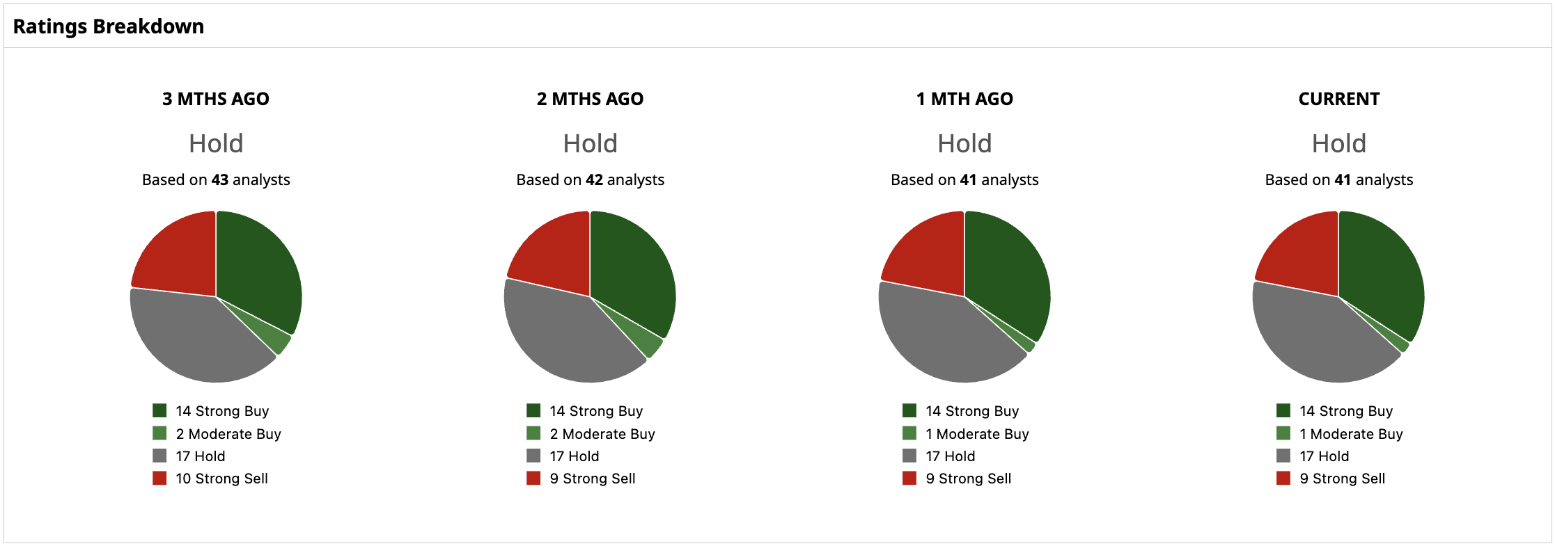Click the "10 Strong Sell" legend label
The image size is (1555, 546).
(x=221, y=479)
